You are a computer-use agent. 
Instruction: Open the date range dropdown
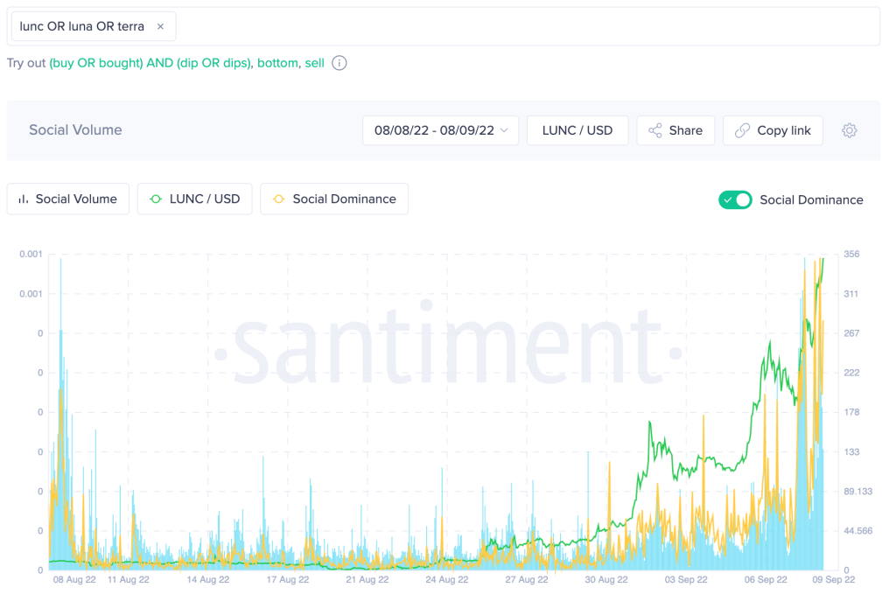click(x=440, y=130)
